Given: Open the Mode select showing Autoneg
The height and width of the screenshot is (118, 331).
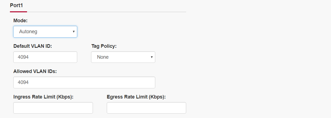Looking at the screenshot, I should coord(45,32).
